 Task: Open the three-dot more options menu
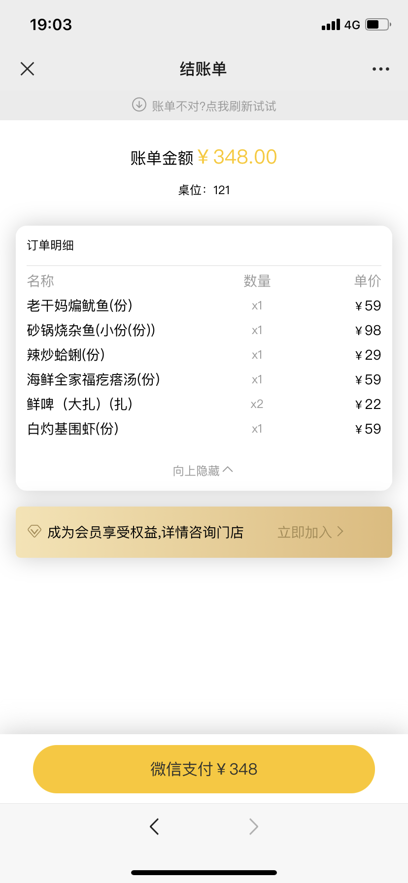pos(381,69)
